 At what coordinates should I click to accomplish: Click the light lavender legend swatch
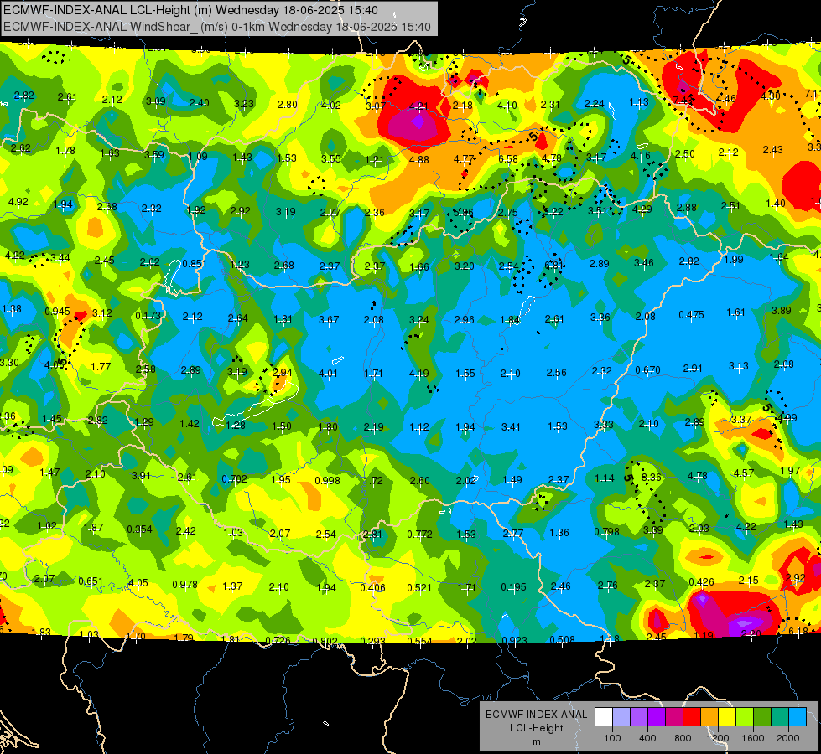621,716
